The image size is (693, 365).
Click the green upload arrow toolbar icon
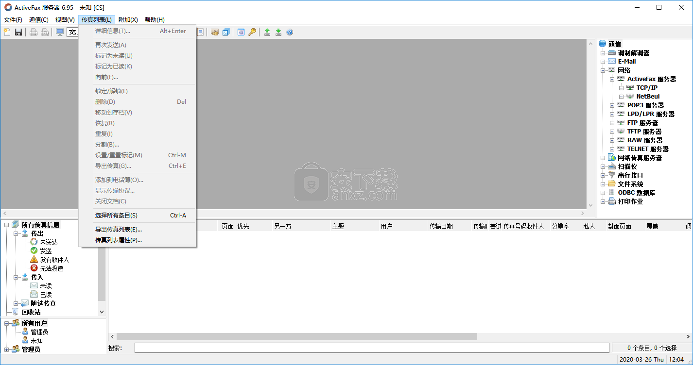point(267,32)
